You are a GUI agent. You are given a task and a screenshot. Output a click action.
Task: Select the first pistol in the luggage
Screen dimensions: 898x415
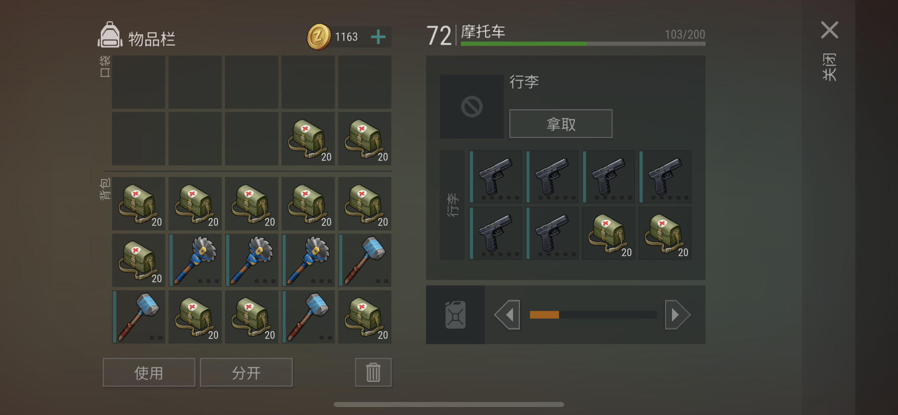point(496,176)
